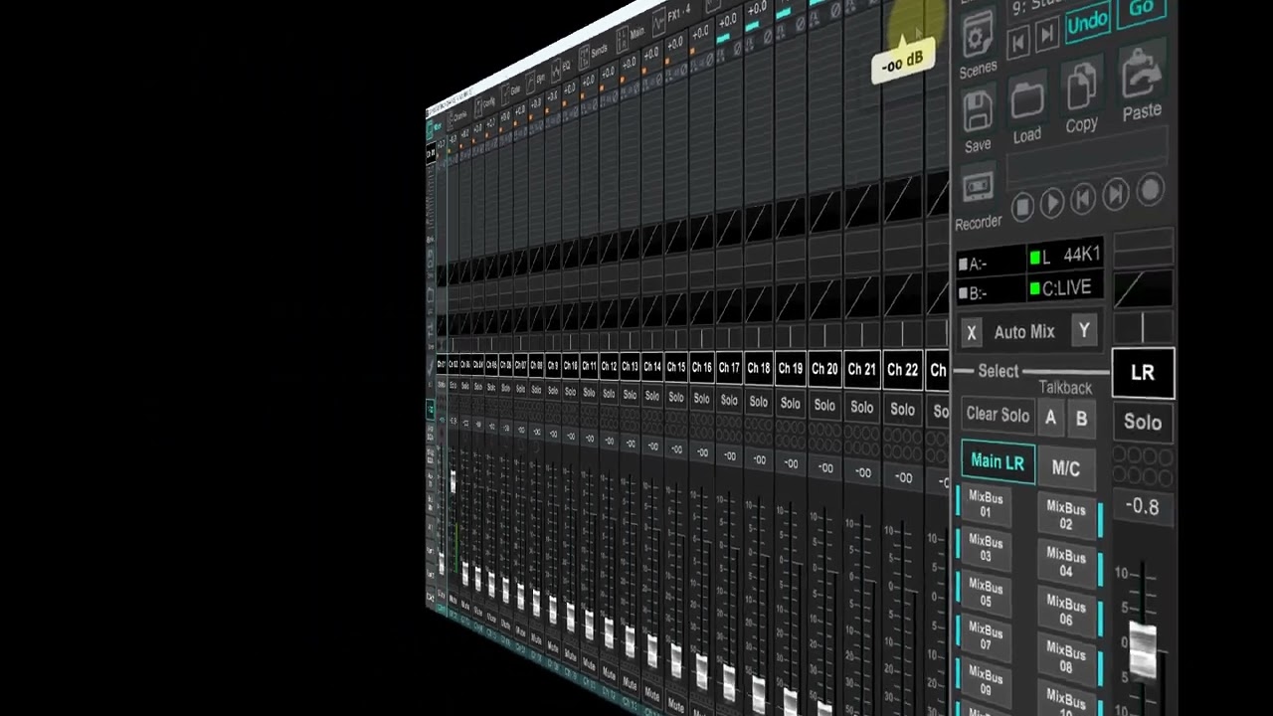Open the Recorder cassette icon

point(979,188)
